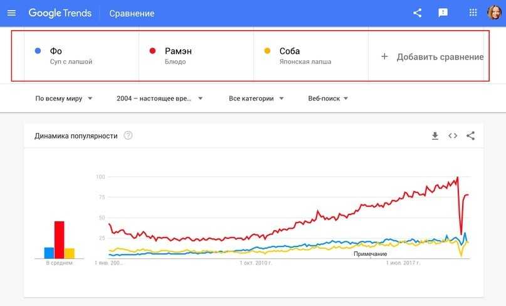Open the Google apps grid

pos(473,13)
